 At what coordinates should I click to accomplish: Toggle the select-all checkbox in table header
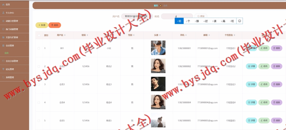(x=39, y=35)
